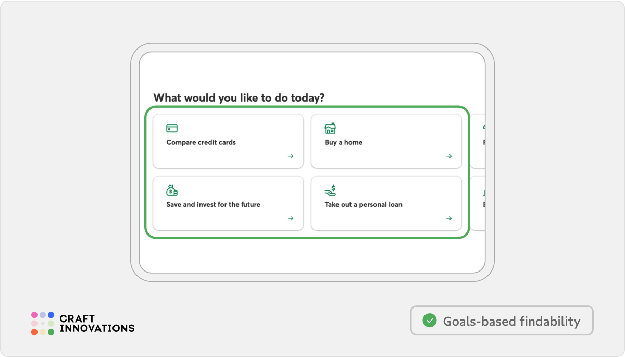Click the cut-off icon in top-right partial card
This screenshot has width=625, height=357.
484,128
